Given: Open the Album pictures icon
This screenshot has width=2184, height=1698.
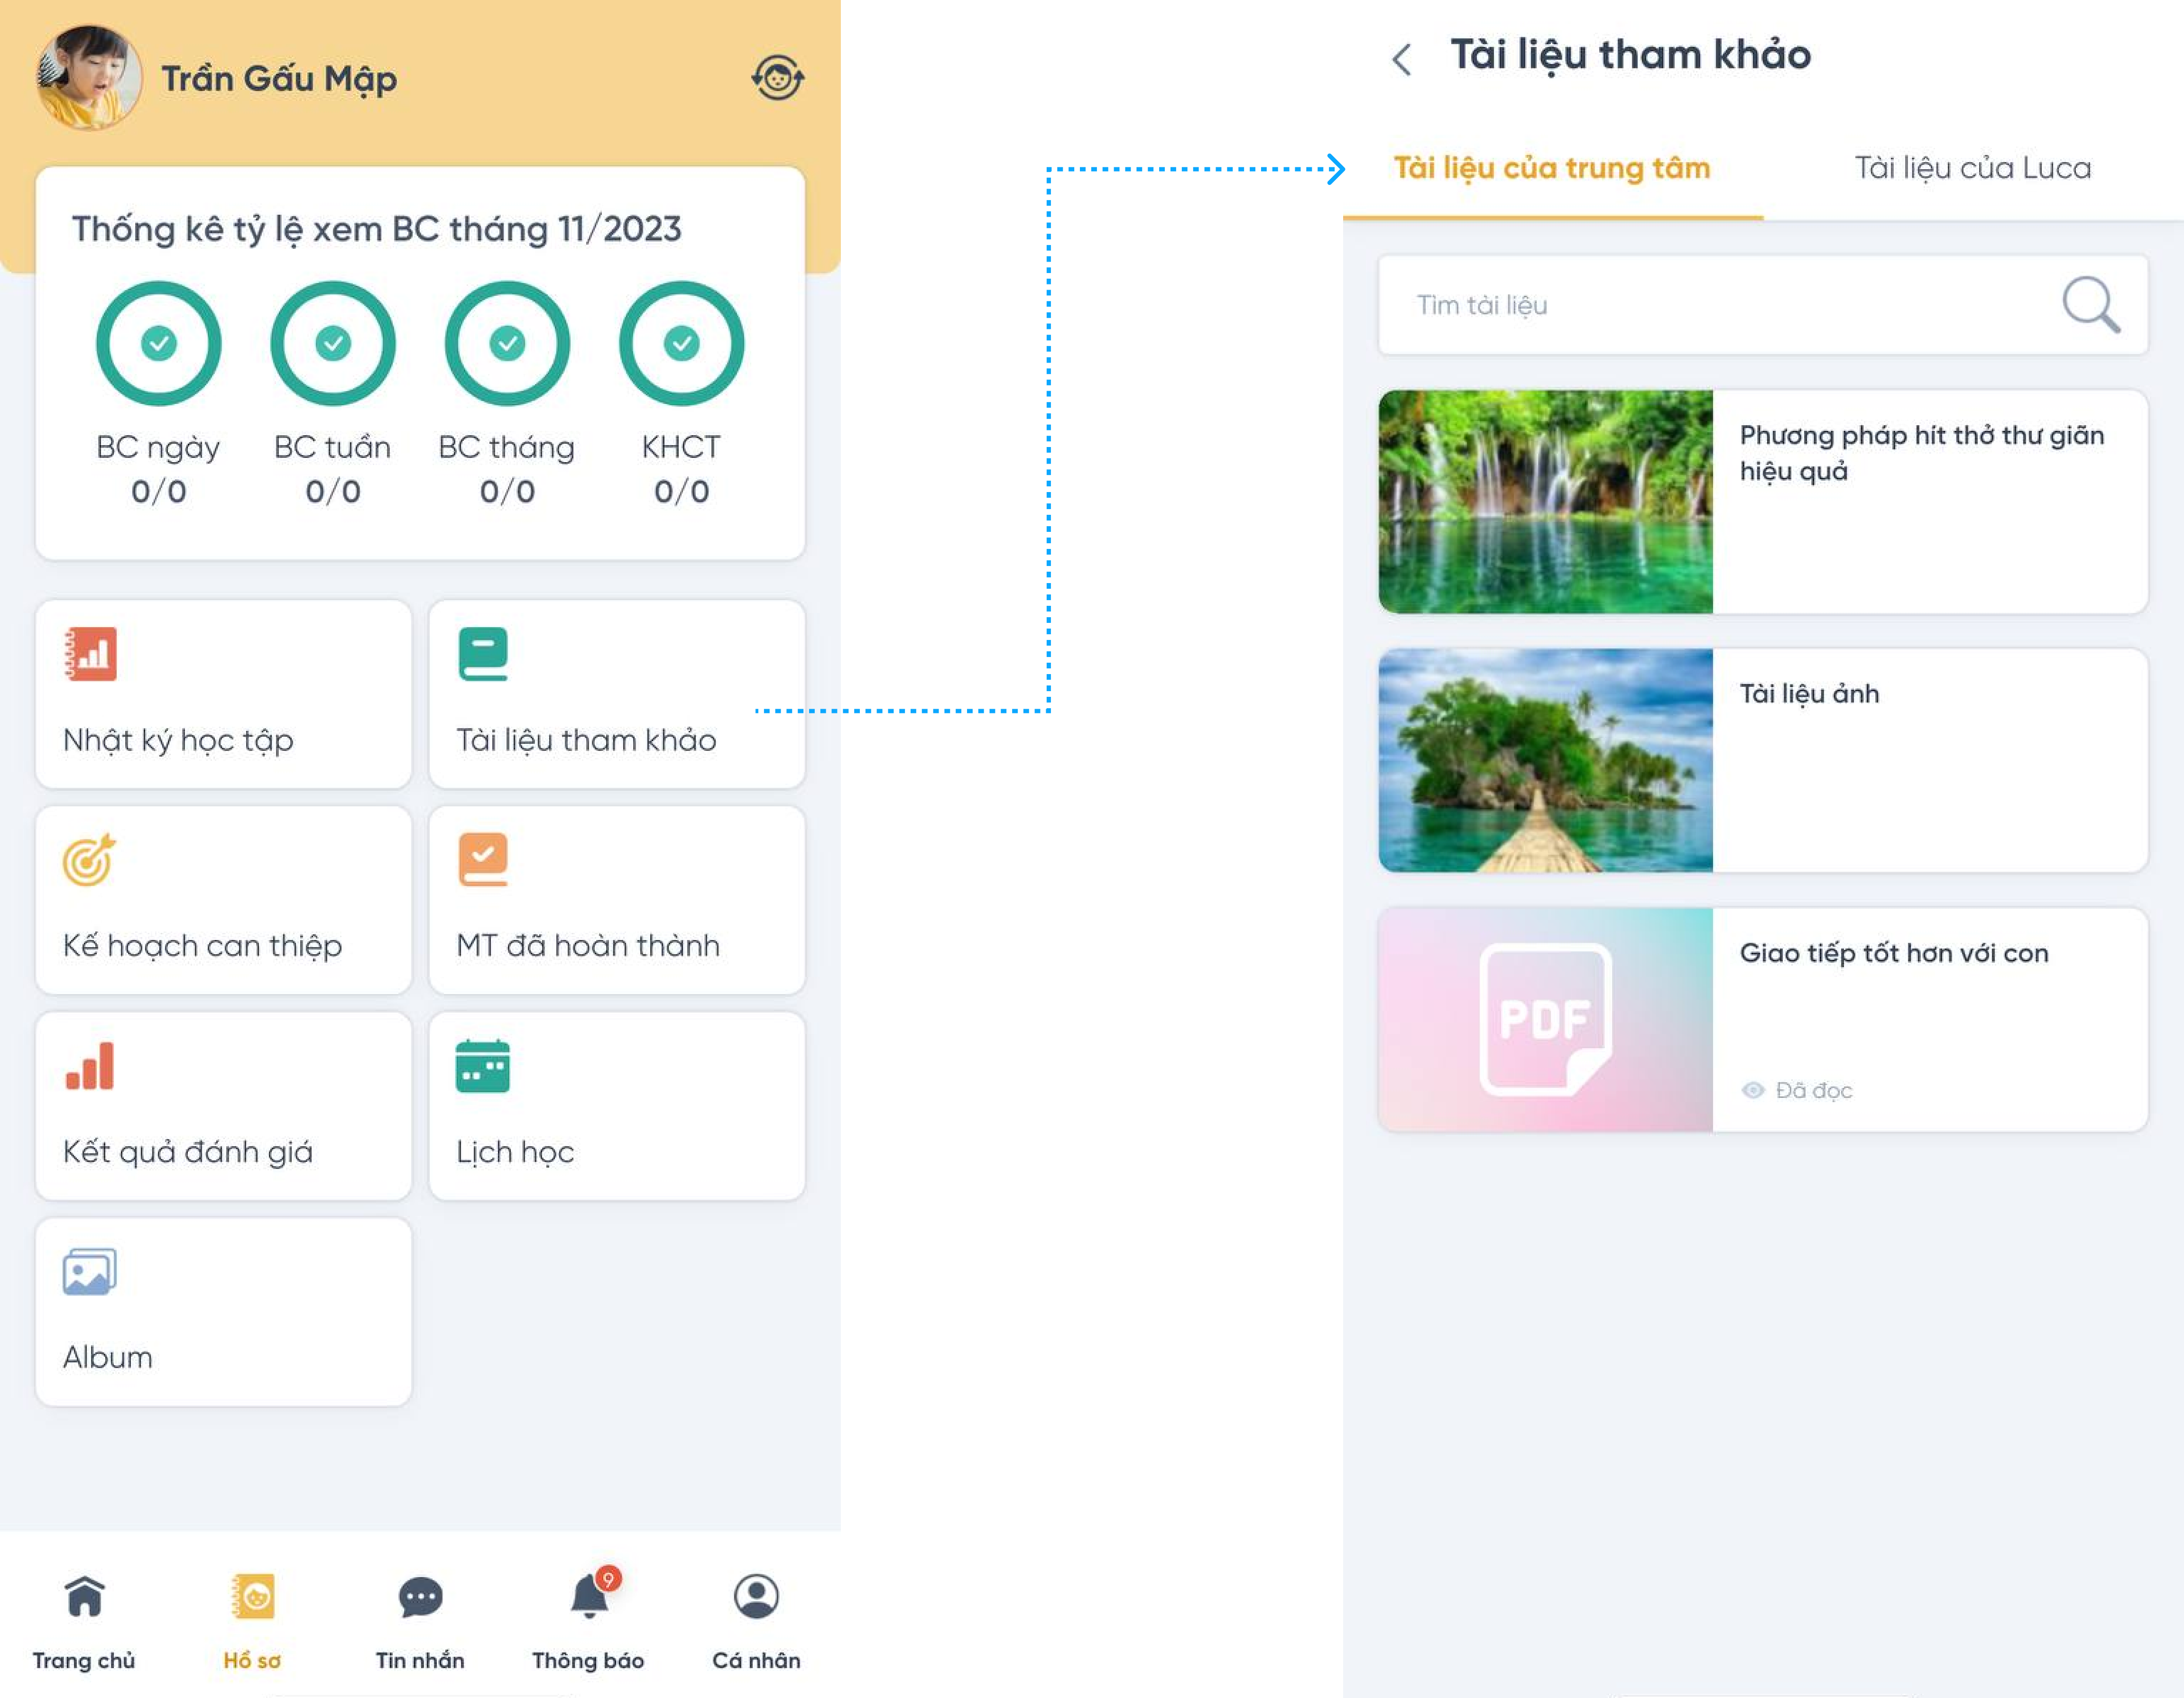Looking at the screenshot, I should tap(89, 1271).
